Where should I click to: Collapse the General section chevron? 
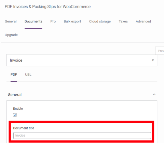tap(154, 94)
